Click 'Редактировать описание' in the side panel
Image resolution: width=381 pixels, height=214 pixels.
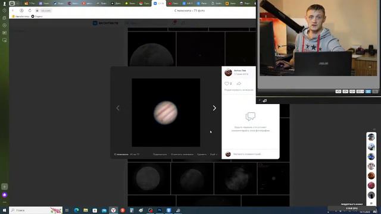tap(239, 90)
